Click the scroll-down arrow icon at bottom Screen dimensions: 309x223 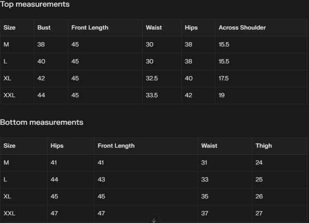pyautogui.click(x=153, y=220)
